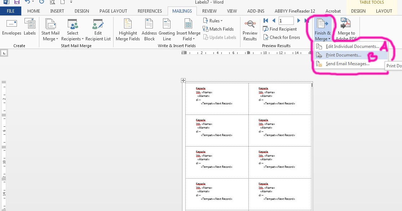Image resolution: width=402 pixels, height=211 pixels.
Task: Click the tab selector button by the ruler
Action: [4, 53]
